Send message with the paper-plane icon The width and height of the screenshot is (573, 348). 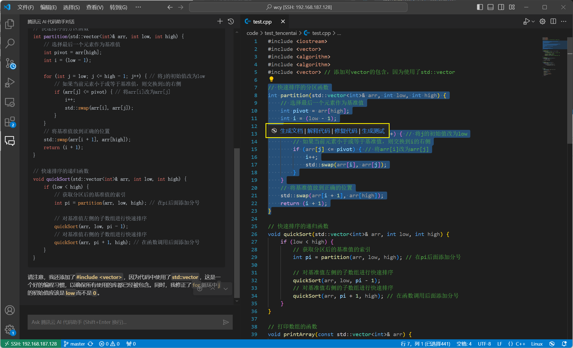pos(226,322)
